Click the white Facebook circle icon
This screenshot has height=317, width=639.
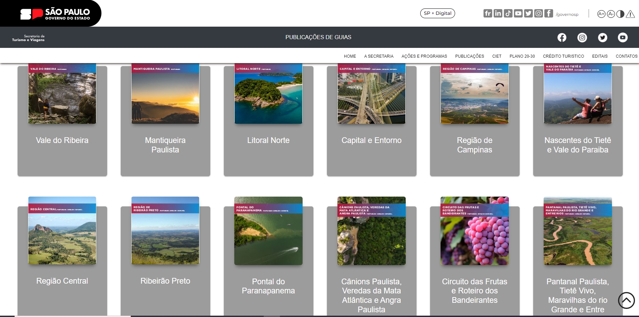point(562,37)
